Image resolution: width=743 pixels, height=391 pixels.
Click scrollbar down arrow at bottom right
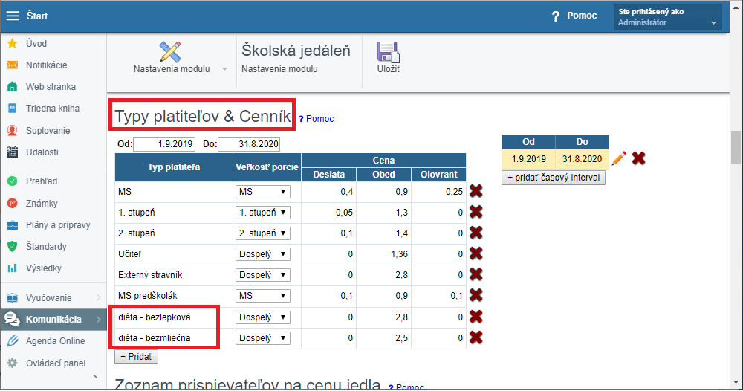[736, 383]
